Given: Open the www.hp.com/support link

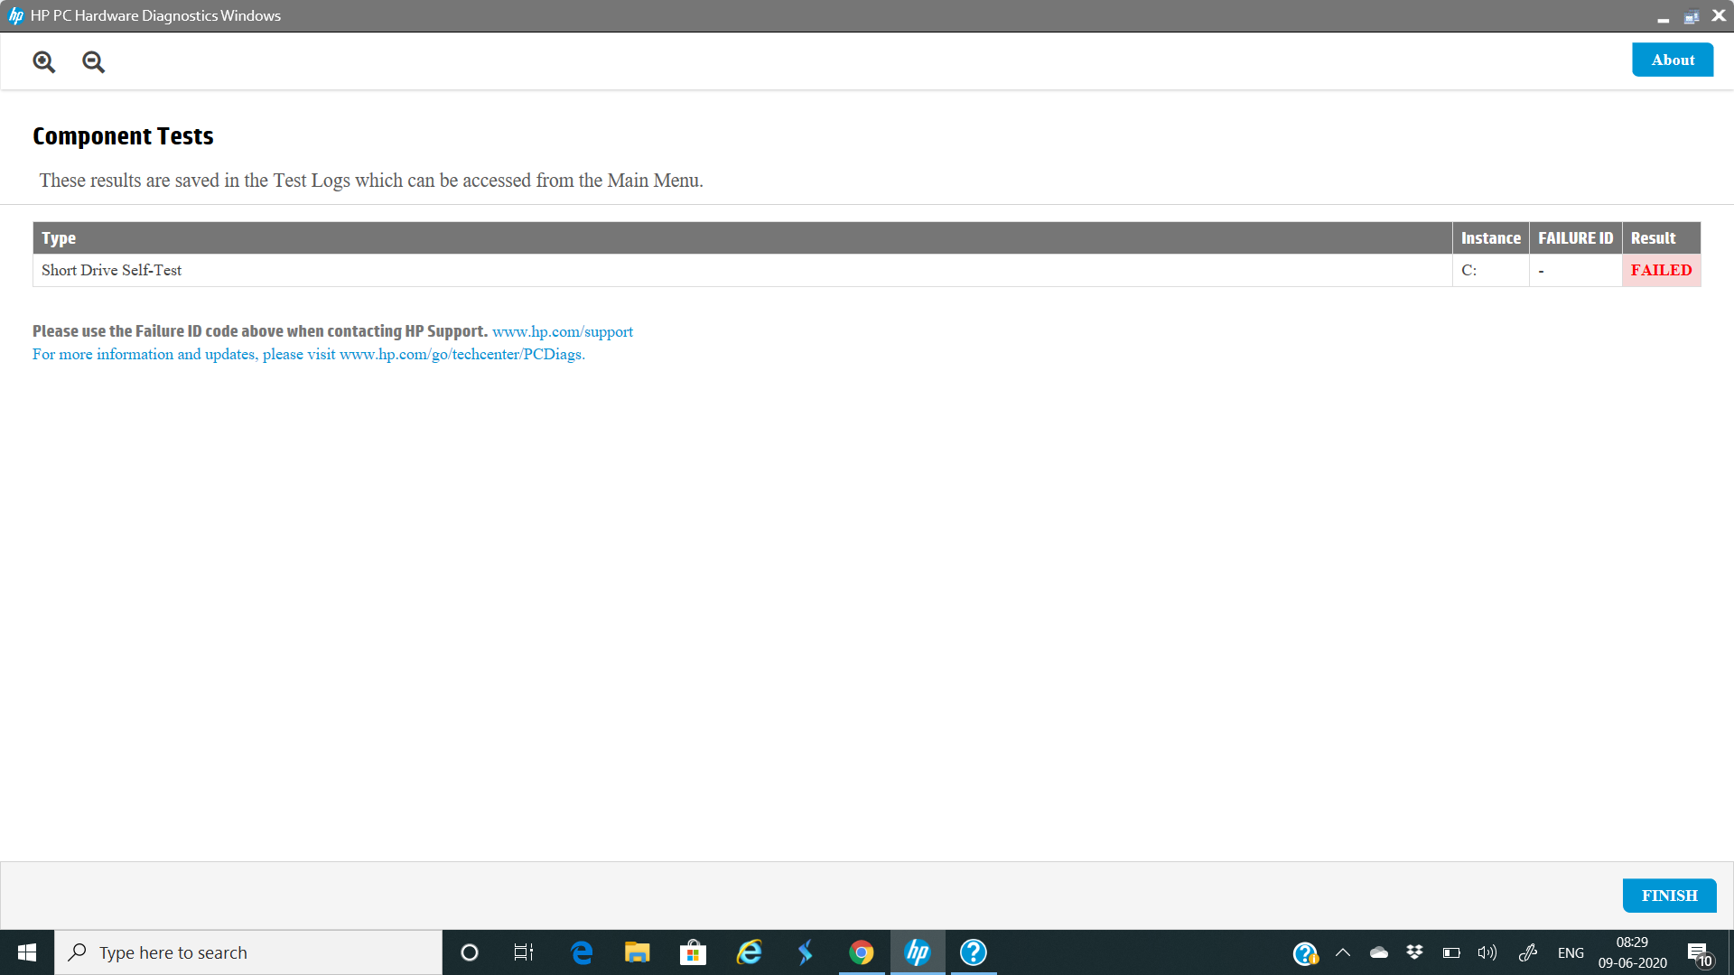Looking at the screenshot, I should (x=563, y=331).
